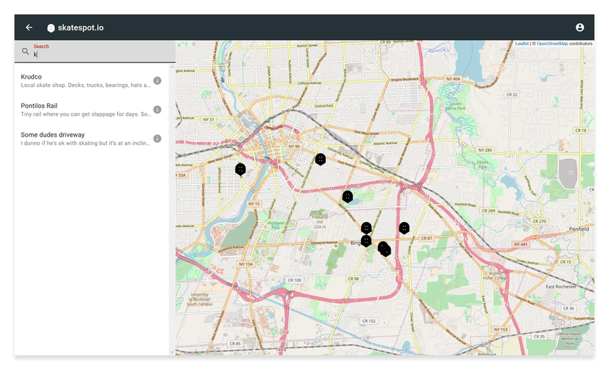Select the Krudco list entry
The image size is (609, 372).
pyautogui.click(x=91, y=81)
